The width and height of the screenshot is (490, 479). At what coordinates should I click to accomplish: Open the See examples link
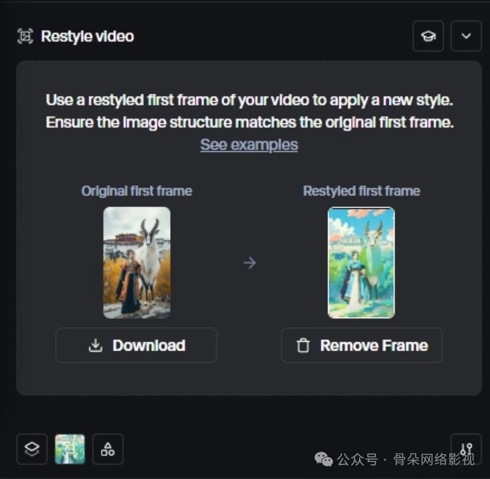point(249,145)
